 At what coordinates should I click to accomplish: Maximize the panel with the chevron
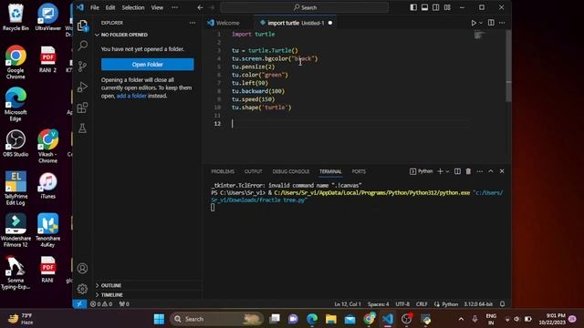pyautogui.click(x=491, y=171)
